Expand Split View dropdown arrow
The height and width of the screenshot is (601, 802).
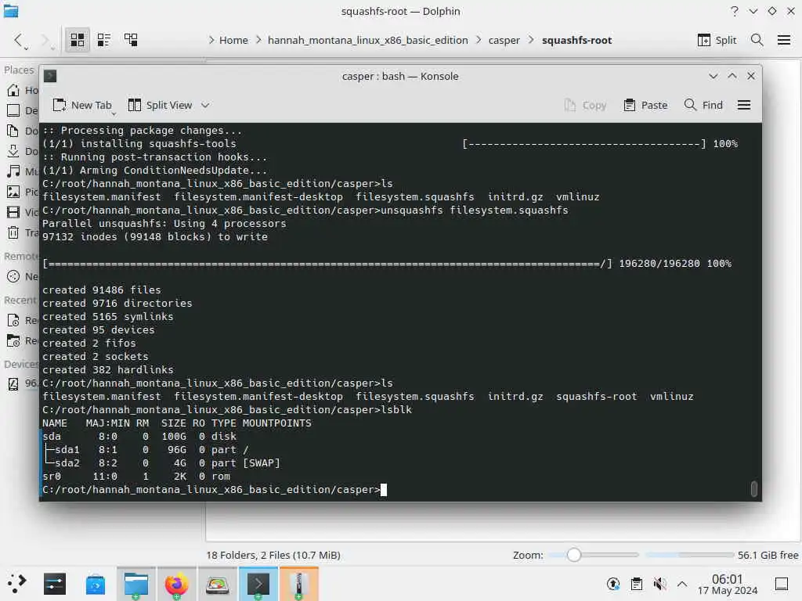205,106
